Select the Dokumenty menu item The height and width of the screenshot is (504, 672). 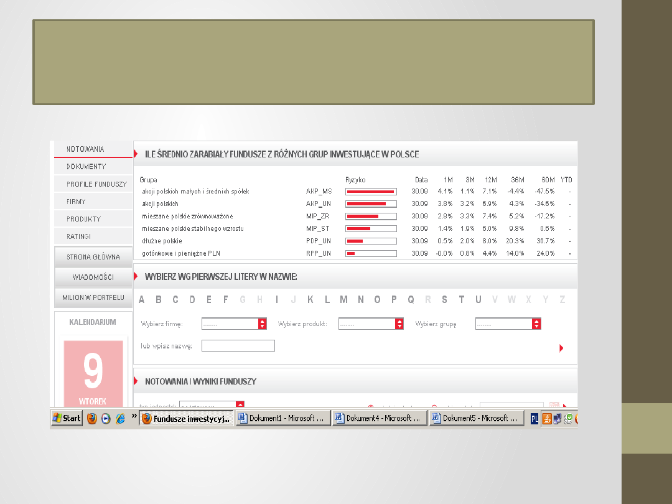pos(86,167)
